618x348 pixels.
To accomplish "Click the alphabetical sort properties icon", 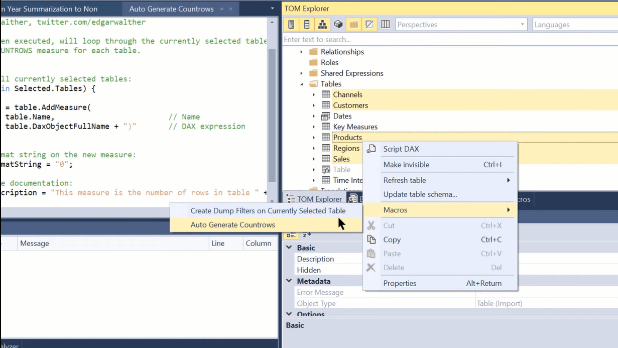I will point(307,235).
